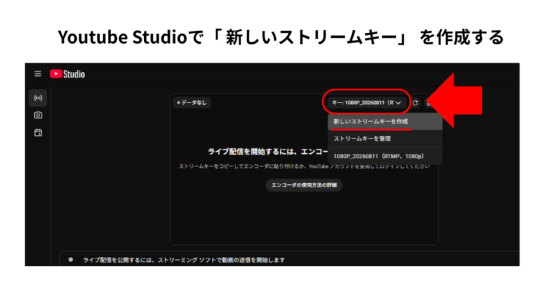Click the エンコーダの使用方法の詳細 button

click(x=304, y=185)
